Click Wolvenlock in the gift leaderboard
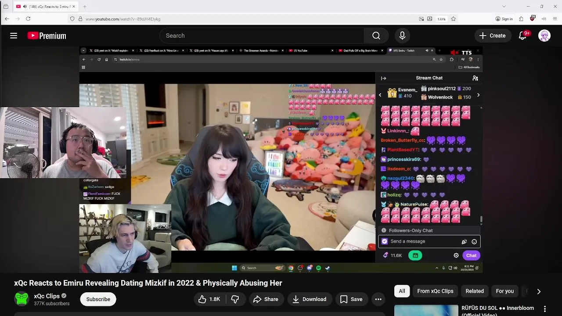The image size is (562, 316). [446, 97]
